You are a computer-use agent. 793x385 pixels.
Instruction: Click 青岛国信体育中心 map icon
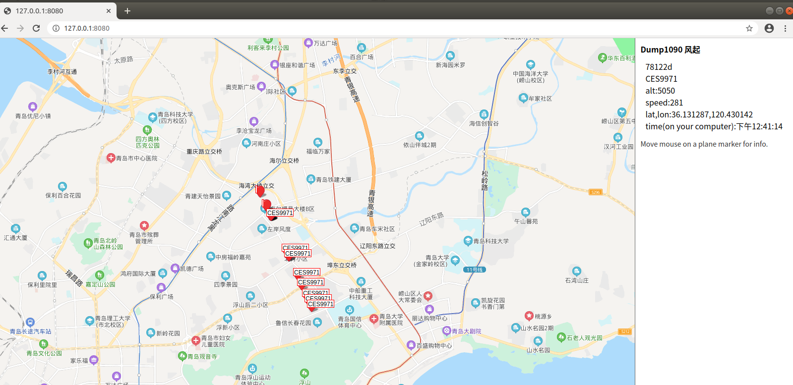[350, 310]
